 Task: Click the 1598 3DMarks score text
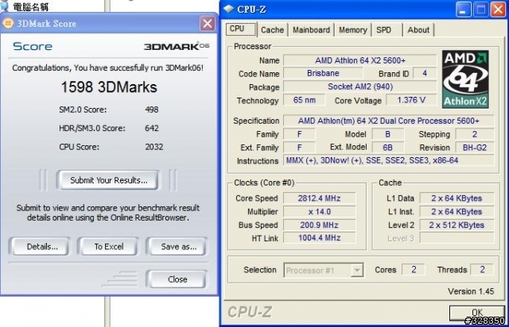click(109, 87)
